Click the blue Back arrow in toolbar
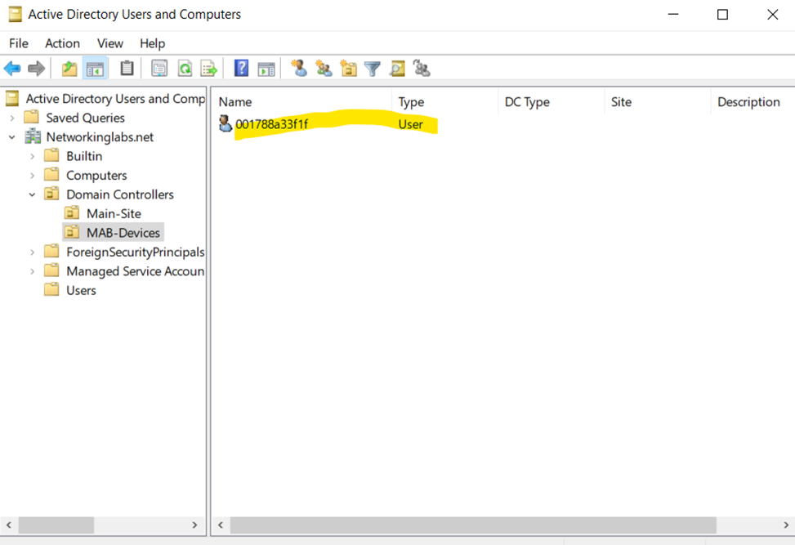Viewport: 795px width, 545px height. [x=12, y=69]
